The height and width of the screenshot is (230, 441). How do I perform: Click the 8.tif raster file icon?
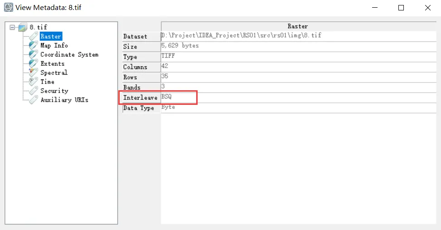click(x=23, y=27)
